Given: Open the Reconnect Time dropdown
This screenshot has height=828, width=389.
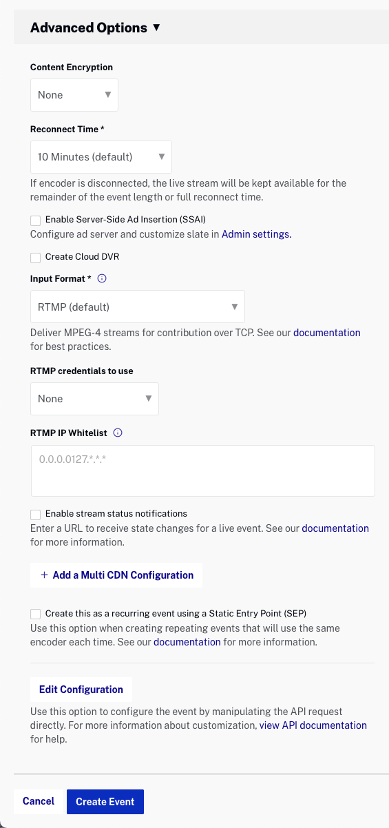Looking at the screenshot, I should click(x=101, y=157).
